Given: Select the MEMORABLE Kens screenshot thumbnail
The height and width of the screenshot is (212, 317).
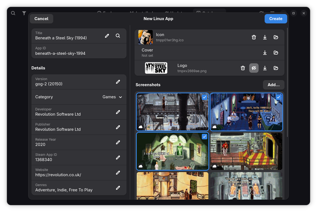Looking at the screenshot, I should (x=246, y=186).
